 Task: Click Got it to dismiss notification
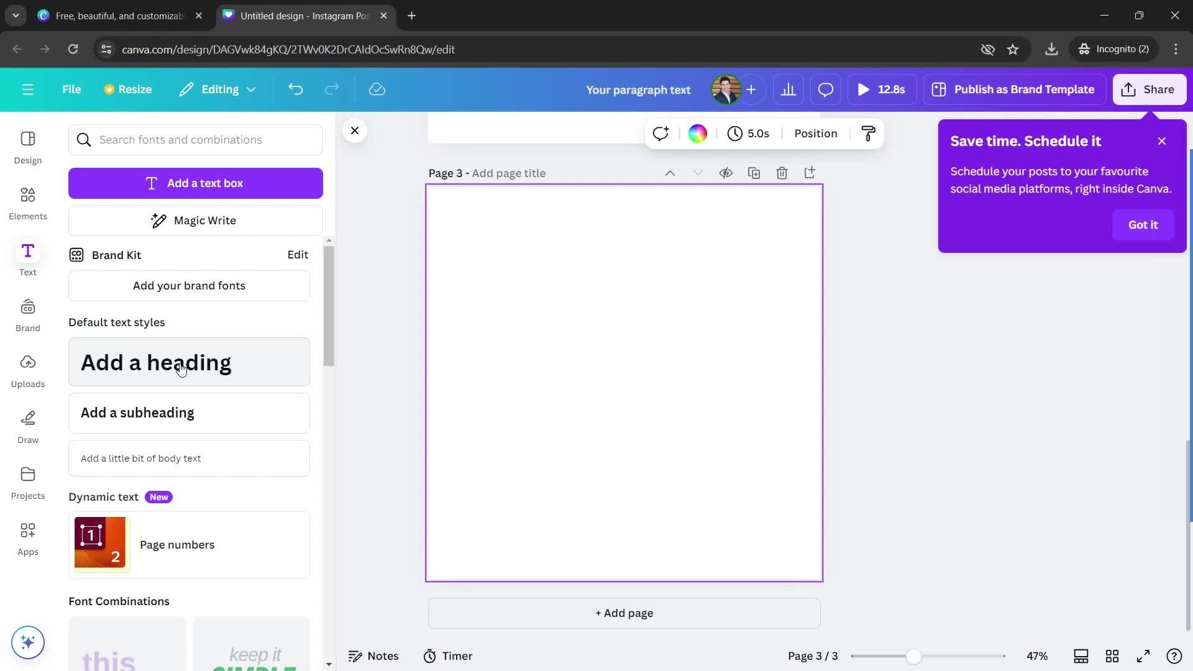1143,226
